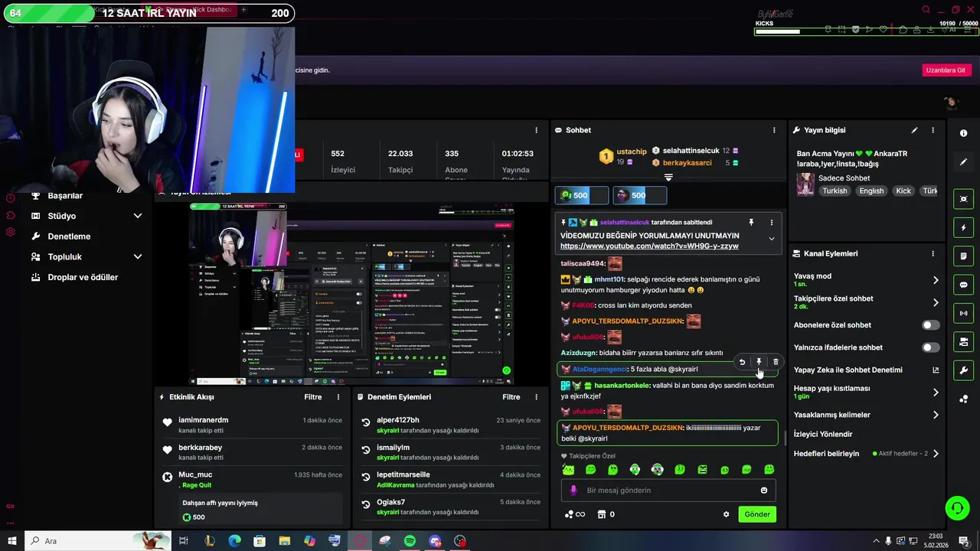The width and height of the screenshot is (980, 551).
Task: Open the stats panel three-dot menu
Action: [537, 130]
